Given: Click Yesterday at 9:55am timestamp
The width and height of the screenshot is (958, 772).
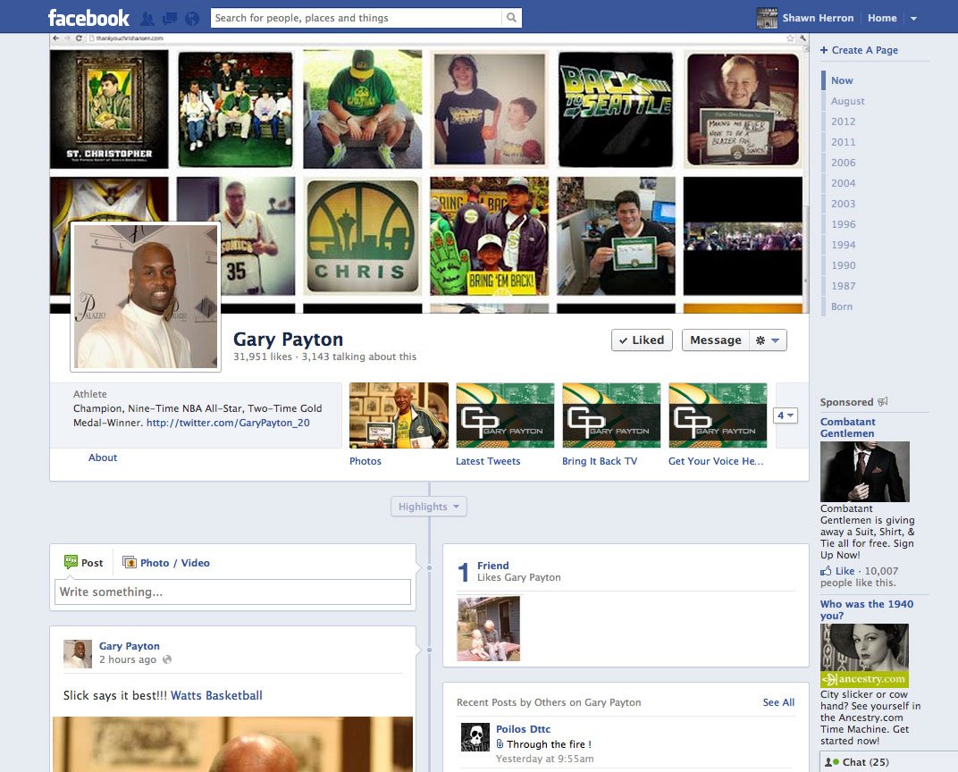Looking at the screenshot, I should 544,759.
